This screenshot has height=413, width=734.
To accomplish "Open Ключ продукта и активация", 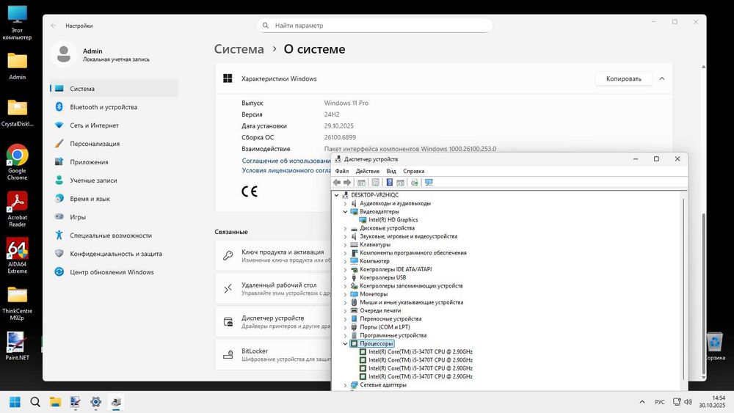I will tap(273, 255).
